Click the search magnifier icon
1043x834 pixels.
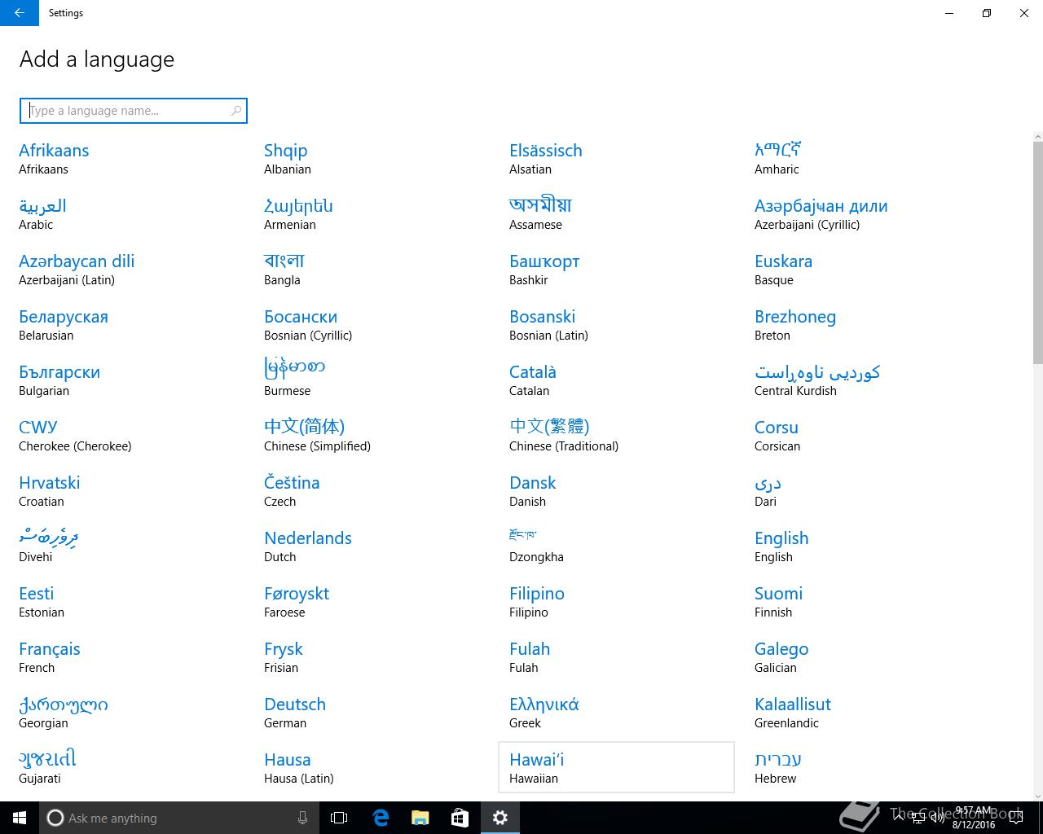pos(236,111)
